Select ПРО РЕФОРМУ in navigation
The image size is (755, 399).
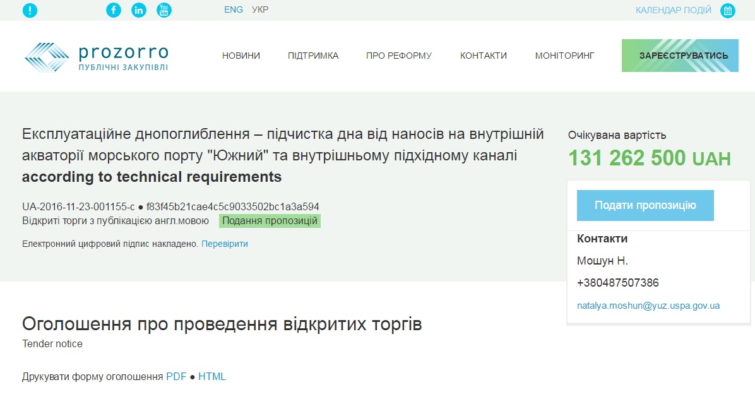pos(399,56)
